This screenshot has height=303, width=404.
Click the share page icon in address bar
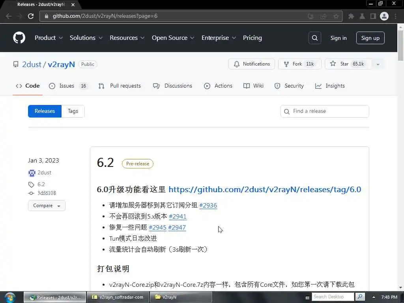pyautogui.click(x=324, y=16)
